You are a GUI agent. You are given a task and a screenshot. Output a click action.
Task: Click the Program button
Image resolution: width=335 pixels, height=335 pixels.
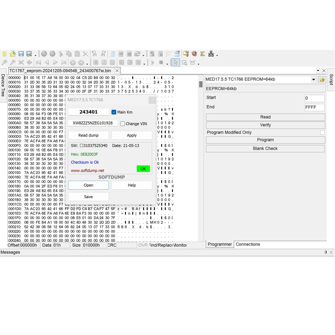[265, 140]
